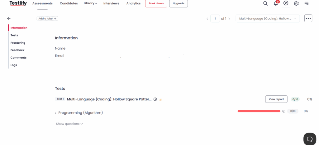Click the Book demo button
The width and height of the screenshot is (319, 145).
click(x=156, y=3)
